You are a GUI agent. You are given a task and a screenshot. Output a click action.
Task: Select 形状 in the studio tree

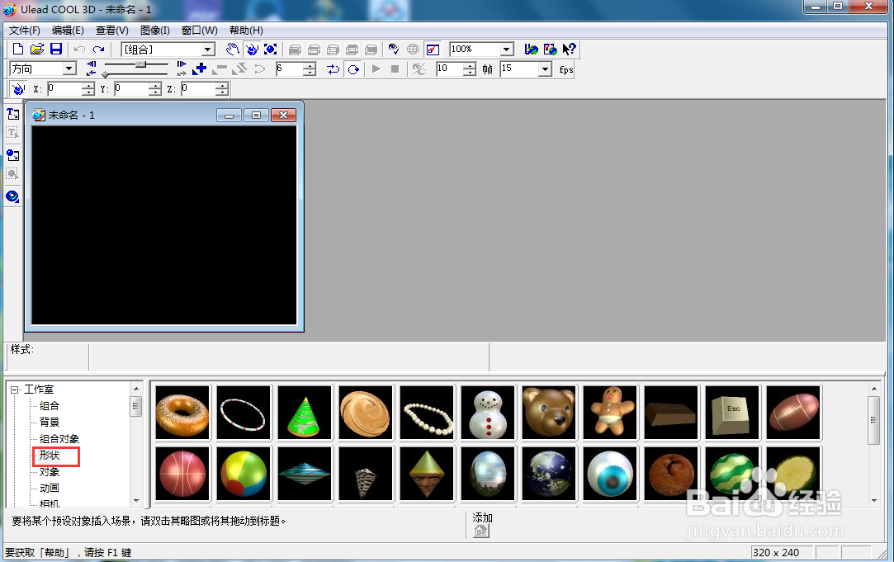50,456
